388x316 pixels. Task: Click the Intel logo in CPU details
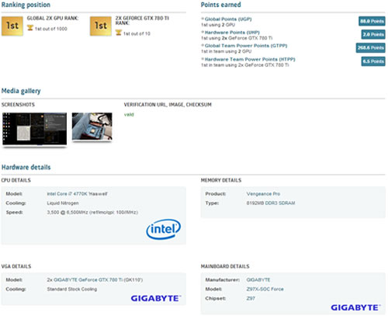coord(164,229)
